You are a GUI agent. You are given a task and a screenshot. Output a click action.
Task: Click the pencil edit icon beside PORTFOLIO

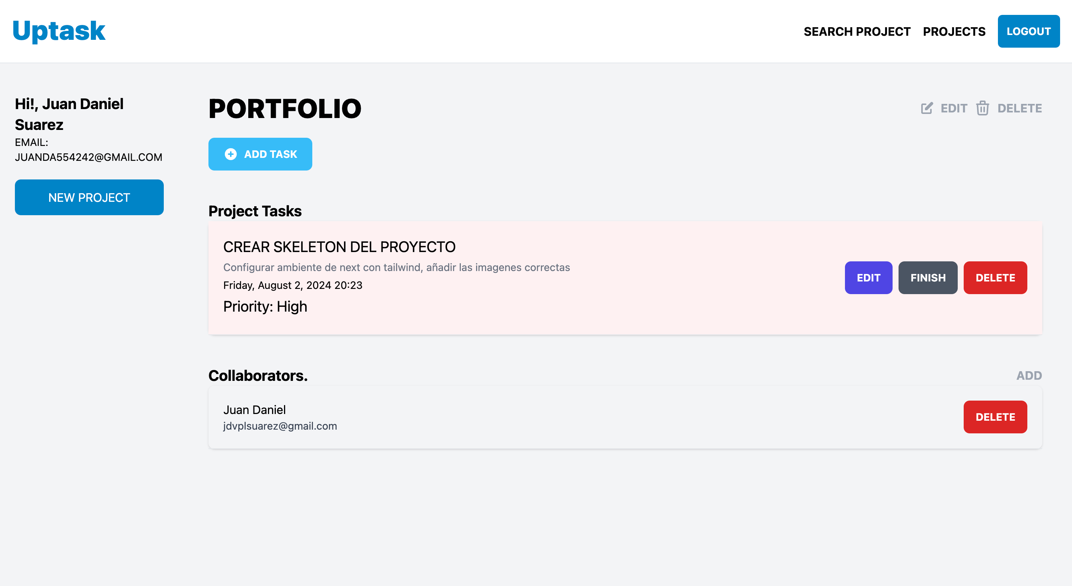point(927,108)
